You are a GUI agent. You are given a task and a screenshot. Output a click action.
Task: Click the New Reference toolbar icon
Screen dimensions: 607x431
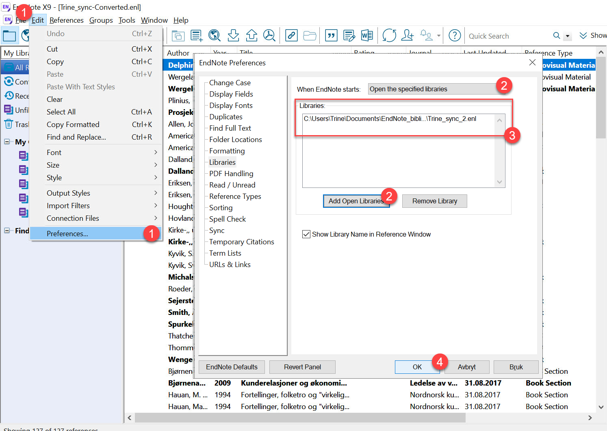click(x=197, y=36)
